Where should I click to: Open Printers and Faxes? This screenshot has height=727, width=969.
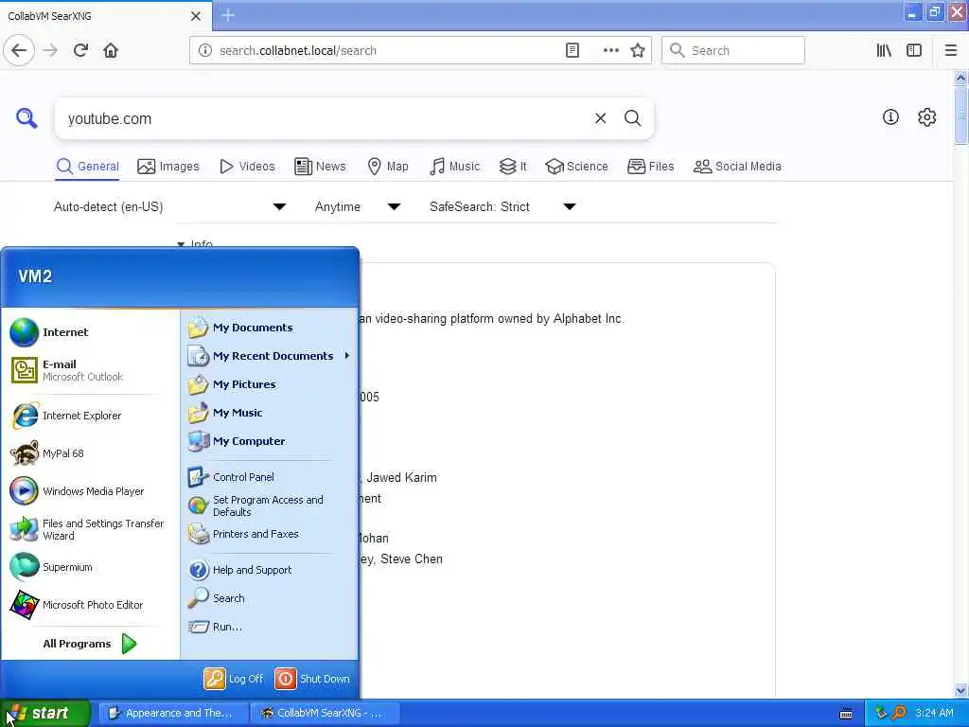[x=270, y=534]
